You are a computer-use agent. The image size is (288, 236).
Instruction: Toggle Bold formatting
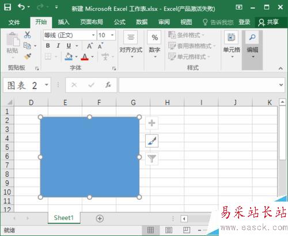48,46
